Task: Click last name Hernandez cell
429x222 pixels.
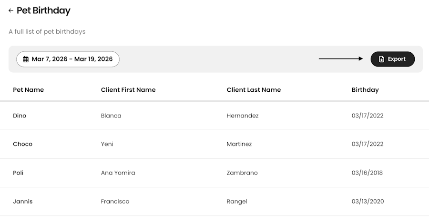Action: click(x=243, y=116)
